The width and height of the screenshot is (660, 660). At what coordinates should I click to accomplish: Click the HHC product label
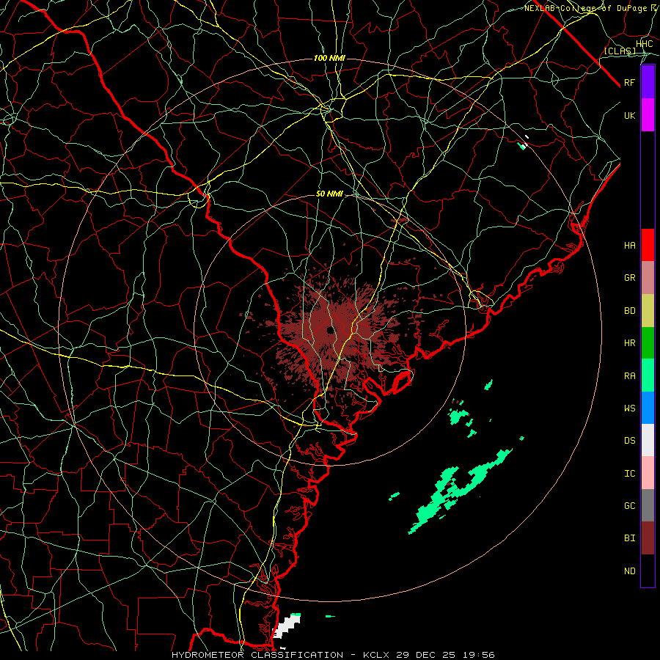point(645,44)
